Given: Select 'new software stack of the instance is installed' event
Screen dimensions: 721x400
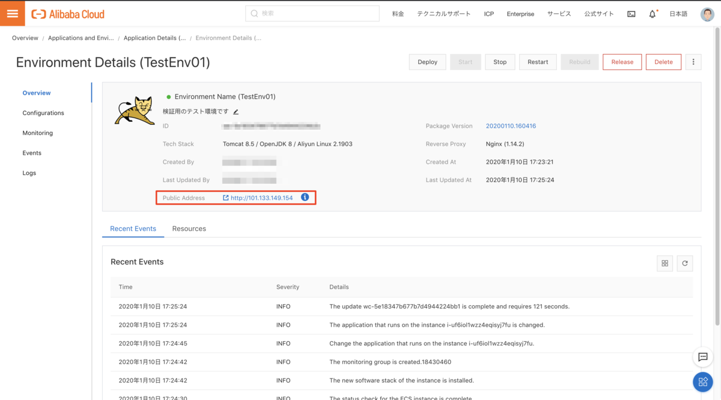Looking at the screenshot, I should [401, 380].
